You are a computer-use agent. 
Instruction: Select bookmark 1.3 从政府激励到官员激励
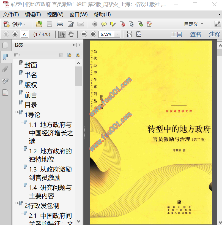[50, 173]
